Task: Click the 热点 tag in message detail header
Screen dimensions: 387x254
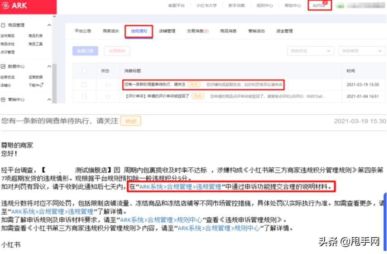Action: 130,121
